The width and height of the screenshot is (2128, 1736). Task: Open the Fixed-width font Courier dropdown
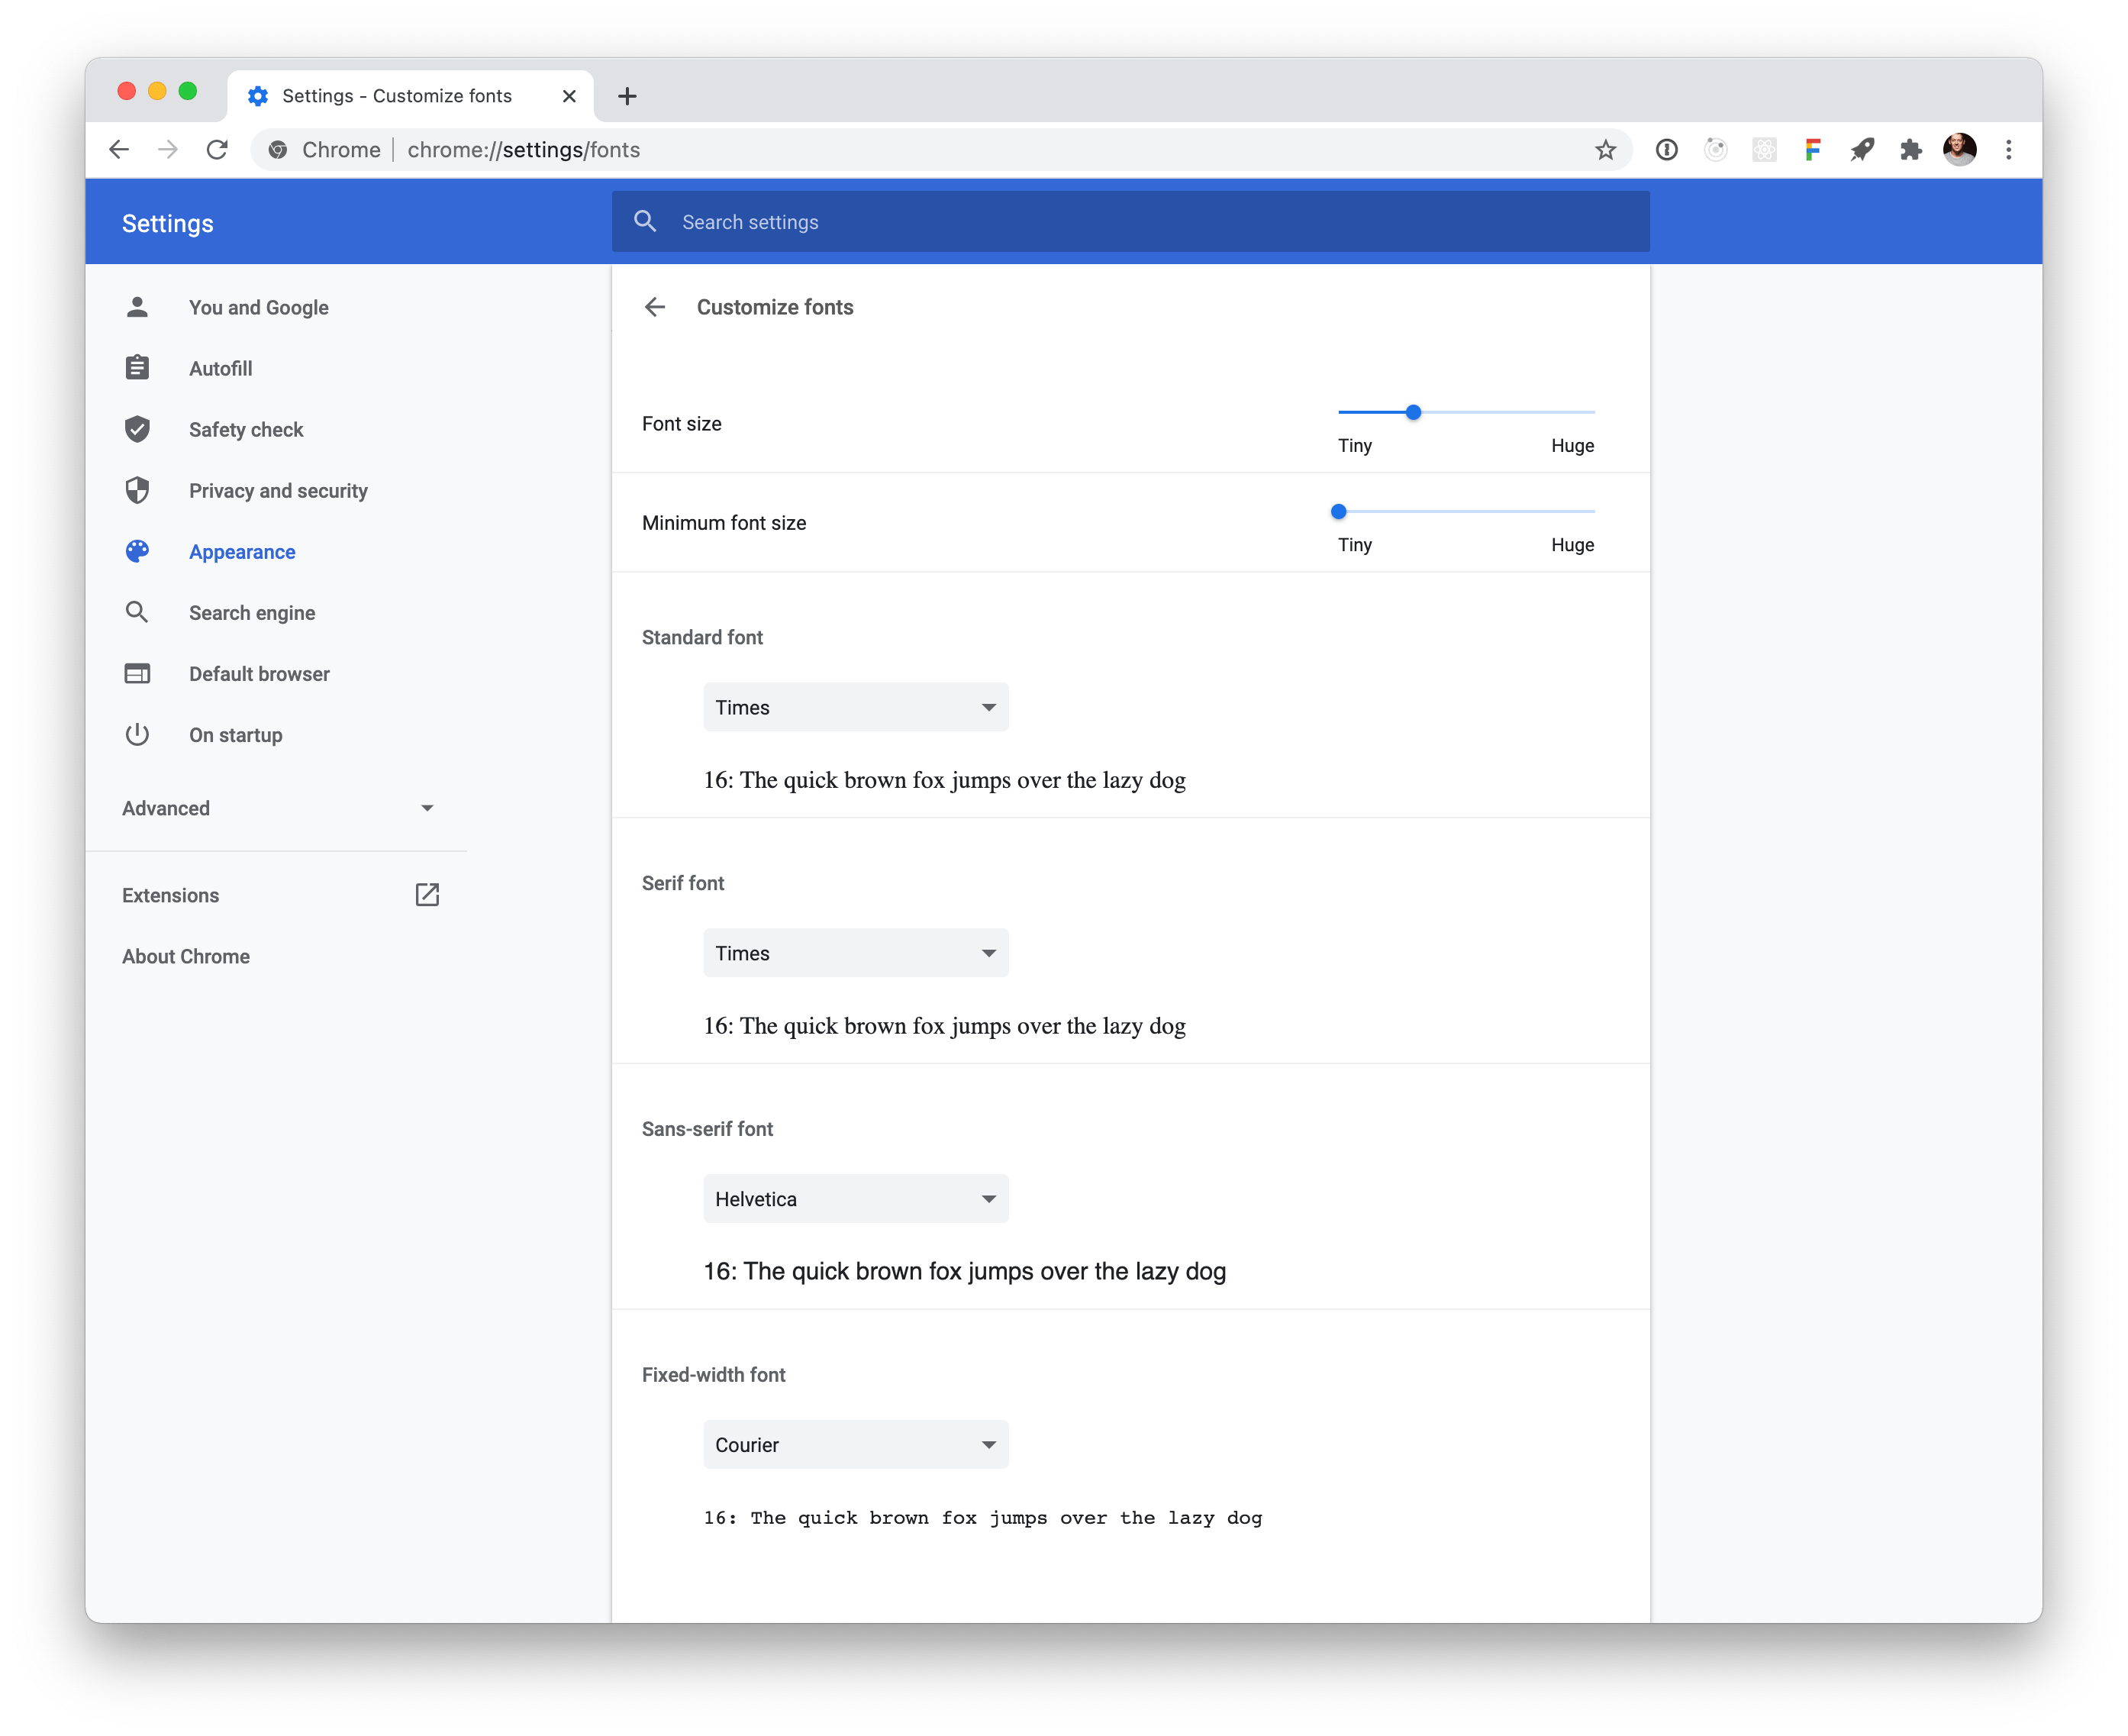pos(856,1445)
